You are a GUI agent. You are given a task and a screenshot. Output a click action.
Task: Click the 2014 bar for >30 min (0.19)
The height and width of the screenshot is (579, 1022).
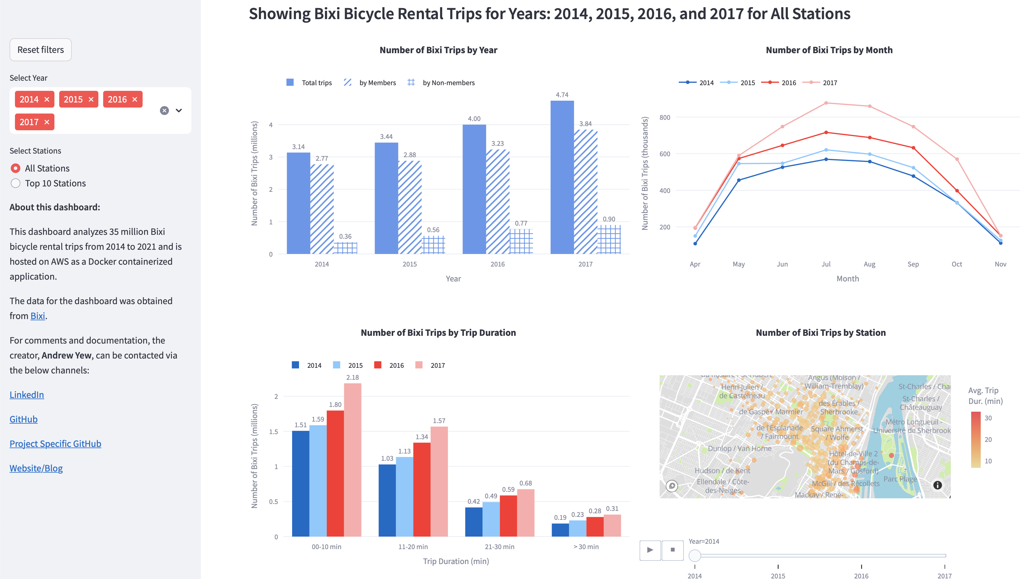tap(560, 530)
